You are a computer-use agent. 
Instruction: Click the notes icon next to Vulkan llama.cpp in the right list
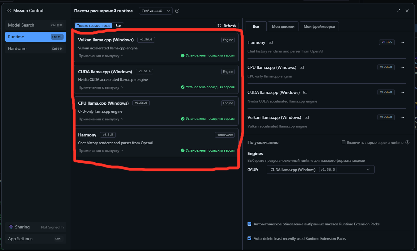307,117
